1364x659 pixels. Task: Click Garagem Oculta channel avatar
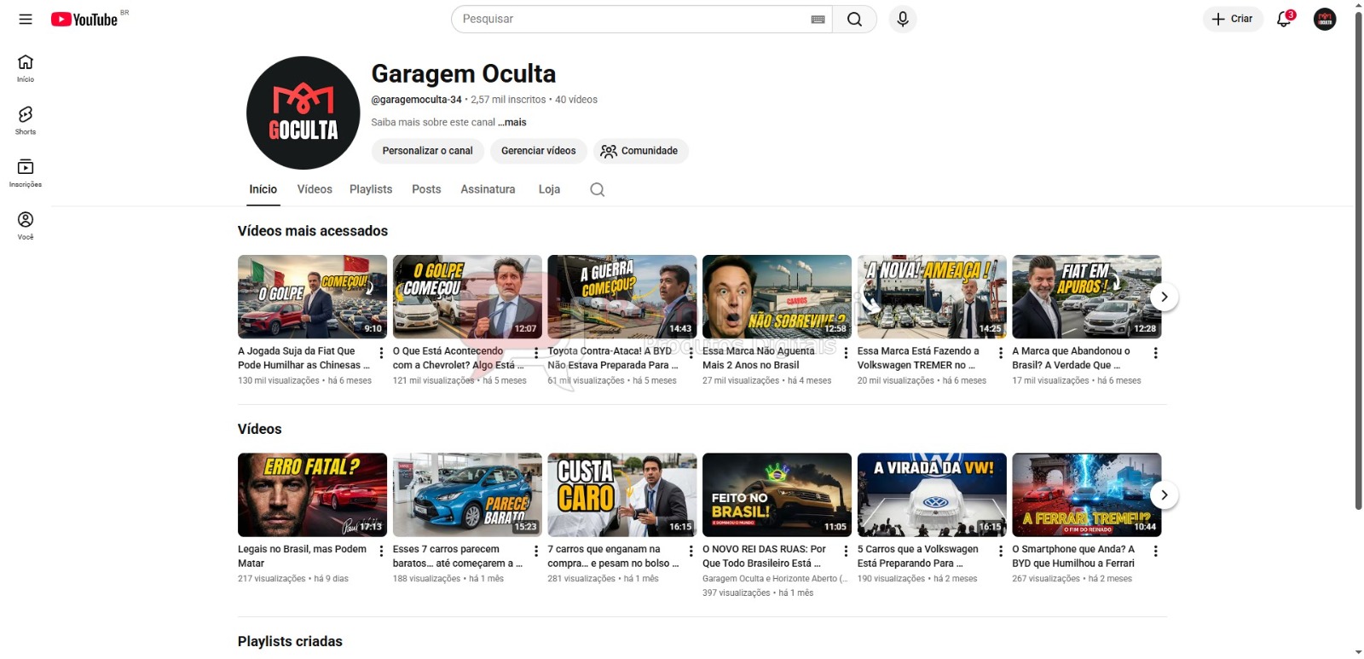coord(303,113)
